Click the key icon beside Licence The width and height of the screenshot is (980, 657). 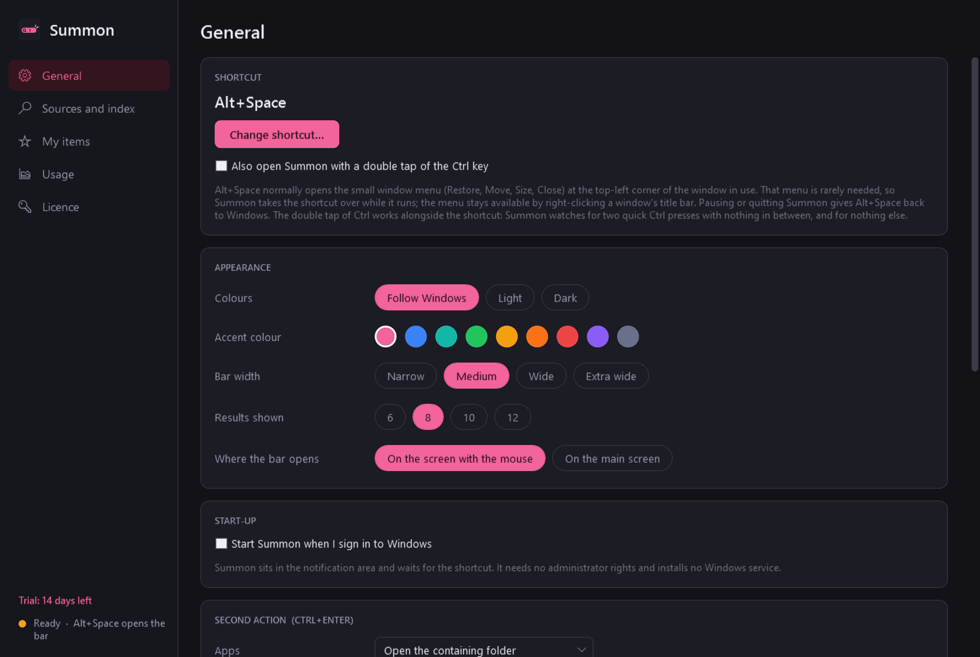(x=25, y=207)
